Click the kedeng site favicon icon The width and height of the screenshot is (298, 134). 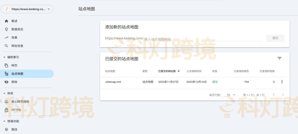click(x=6, y=9)
